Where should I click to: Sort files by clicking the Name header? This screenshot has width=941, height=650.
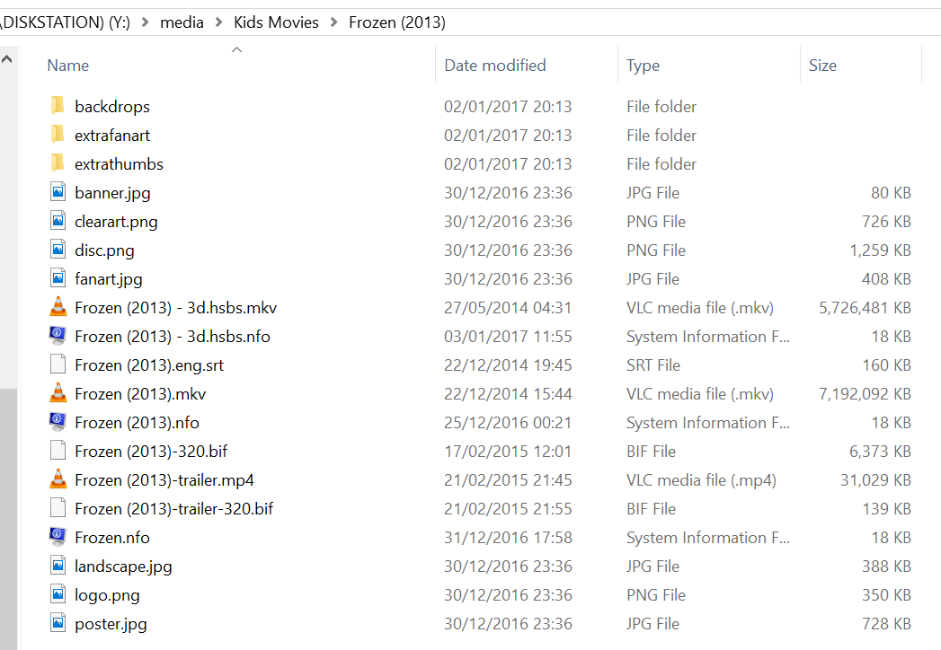[x=67, y=65]
